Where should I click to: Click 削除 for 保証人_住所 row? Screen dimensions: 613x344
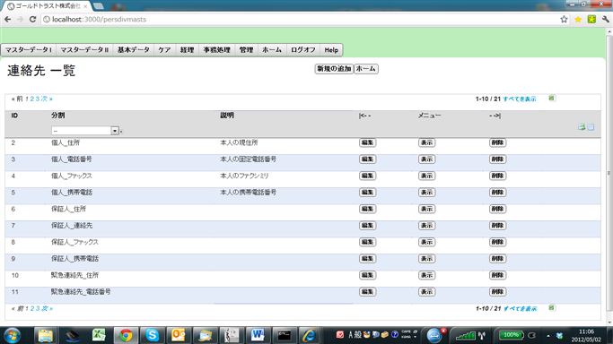(x=497, y=209)
